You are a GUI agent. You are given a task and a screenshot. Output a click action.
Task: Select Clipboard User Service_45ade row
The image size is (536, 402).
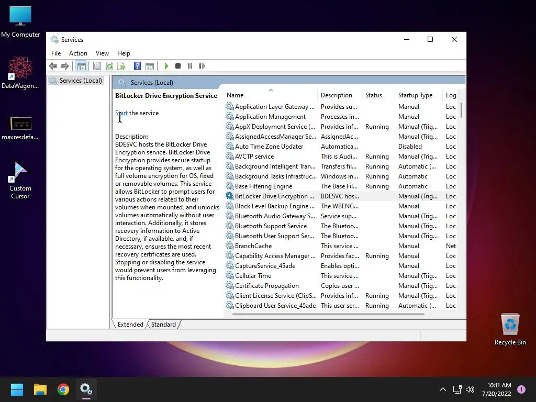point(340,306)
